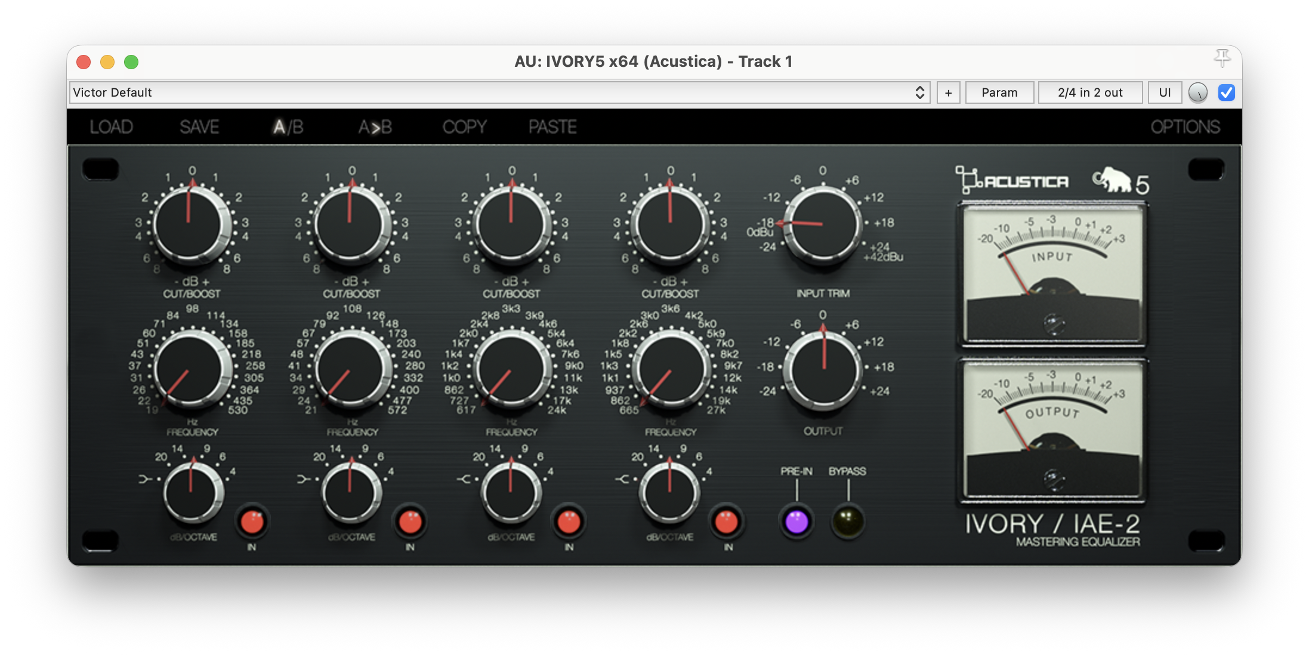The width and height of the screenshot is (1309, 655).
Task: Open the Param menu button
Action: pyautogui.click(x=999, y=92)
